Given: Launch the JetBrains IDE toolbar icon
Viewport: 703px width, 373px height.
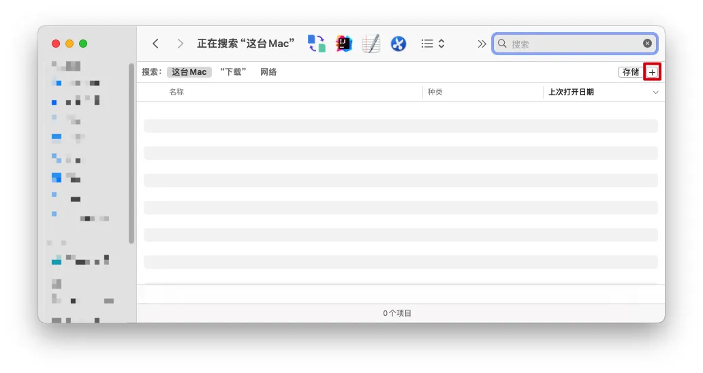Looking at the screenshot, I should point(344,44).
